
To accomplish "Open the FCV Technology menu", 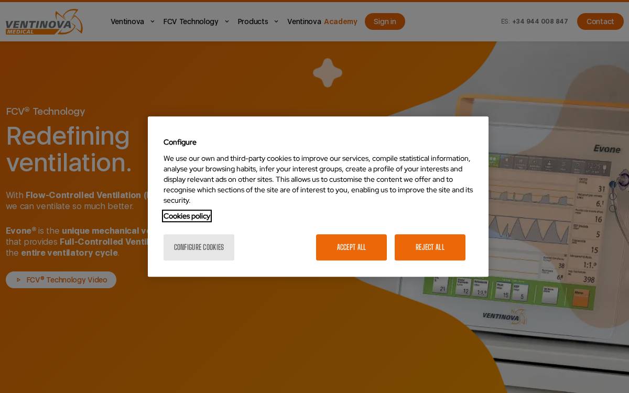I will (191, 21).
